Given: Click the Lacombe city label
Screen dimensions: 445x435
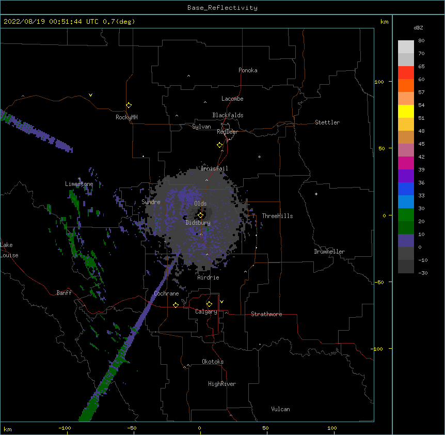Looking at the screenshot, I should pyautogui.click(x=232, y=99).
